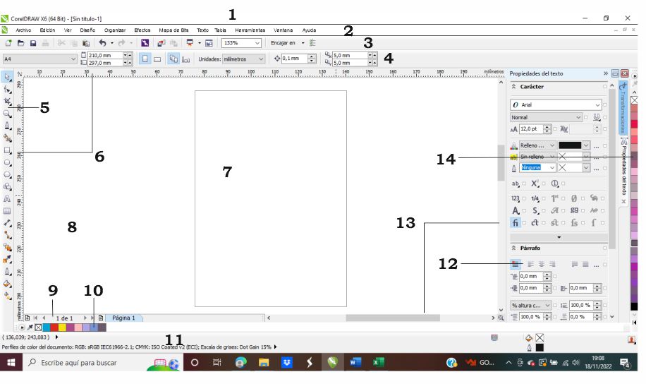The height and width of the screenshot is (384, 646).
Task: Open the Herramientas menu
Action: coord(250,30)
